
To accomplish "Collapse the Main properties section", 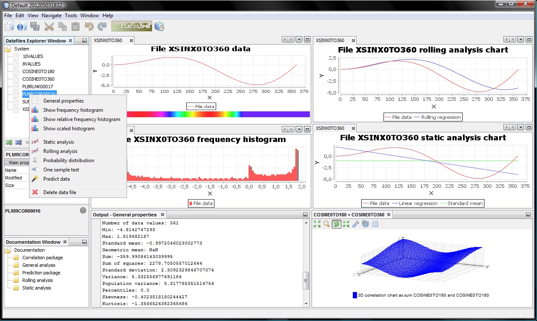I will point(7,163).
